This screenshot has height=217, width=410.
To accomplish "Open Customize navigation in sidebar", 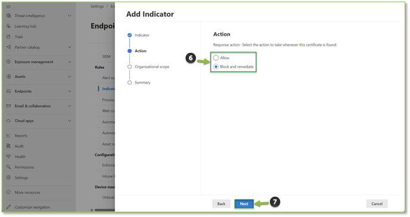I will pos(32,207).
